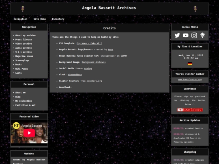Follow the uxwing icons credit link
This screenshot has height=164, width=219.
(88, 68)
